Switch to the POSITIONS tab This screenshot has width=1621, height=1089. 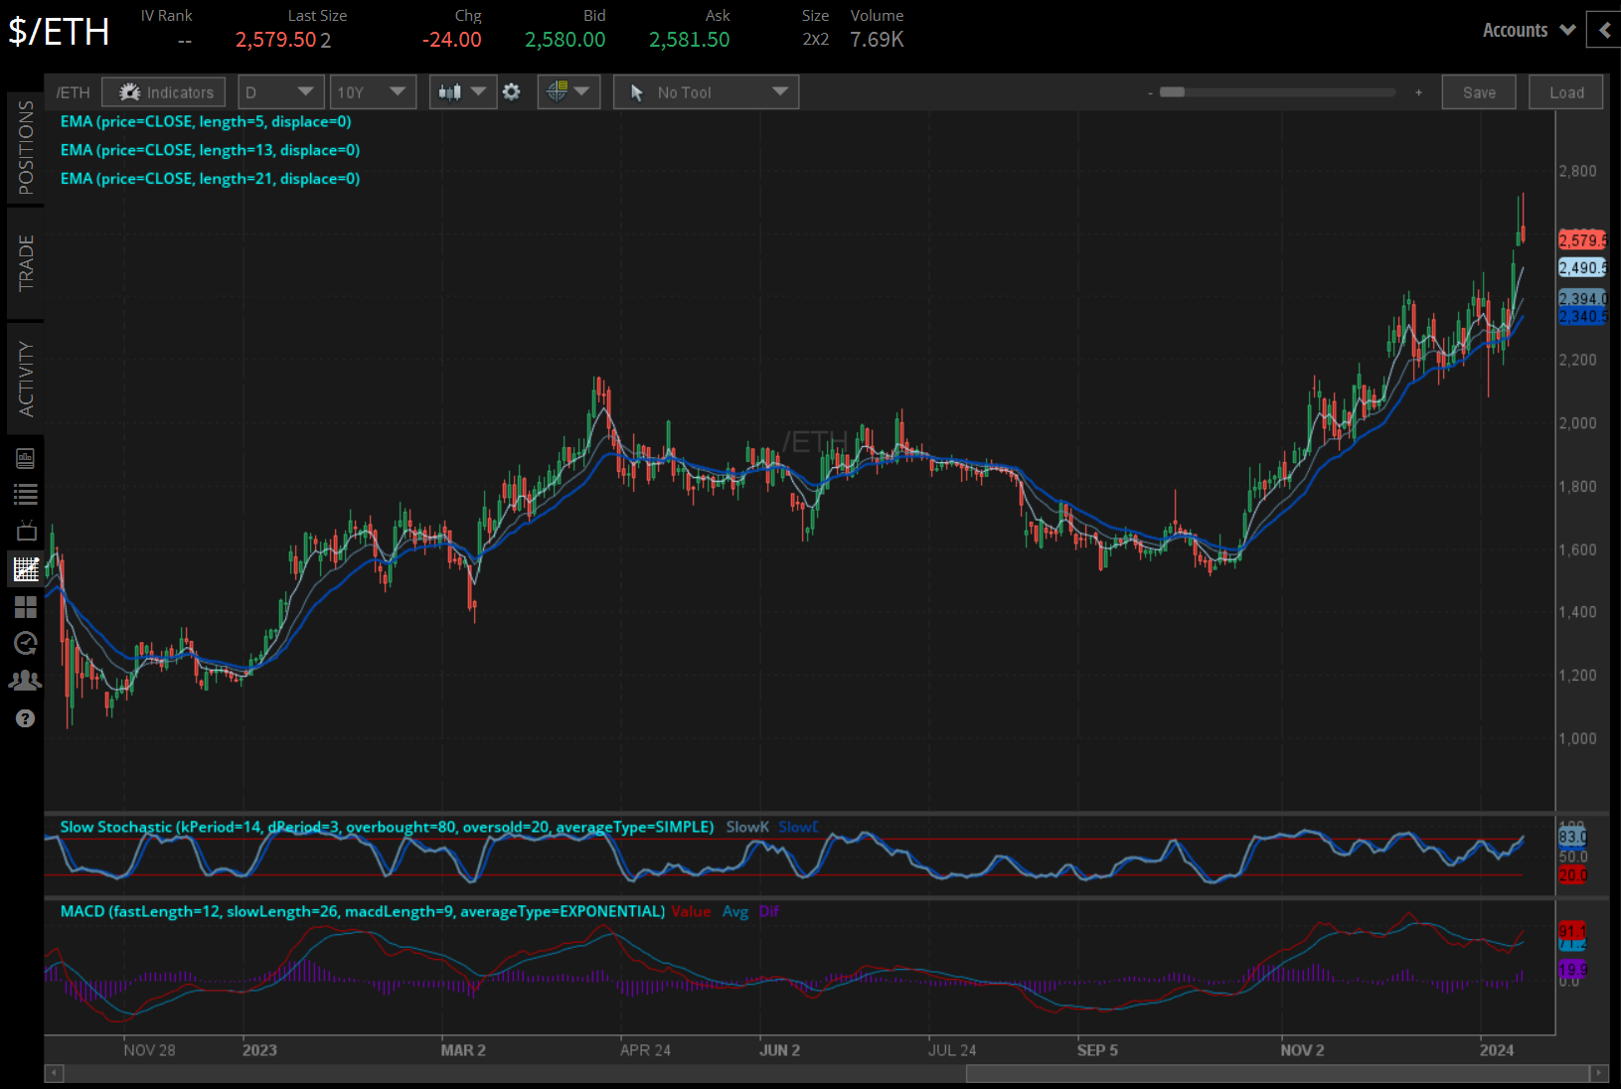(x=25, y=147)
